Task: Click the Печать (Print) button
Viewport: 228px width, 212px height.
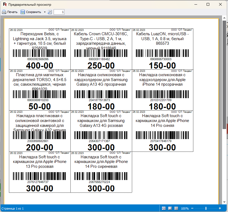Action: (10, 12)
